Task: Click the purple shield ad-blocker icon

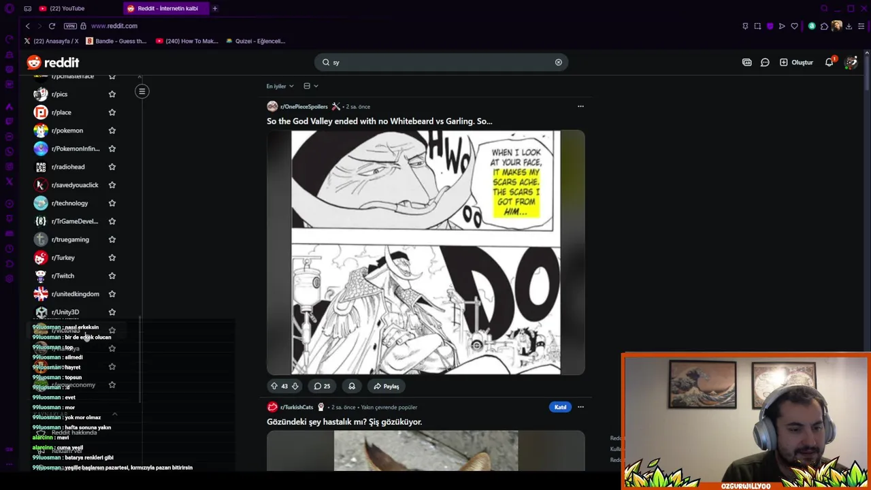Action: [x=770, y=26]
